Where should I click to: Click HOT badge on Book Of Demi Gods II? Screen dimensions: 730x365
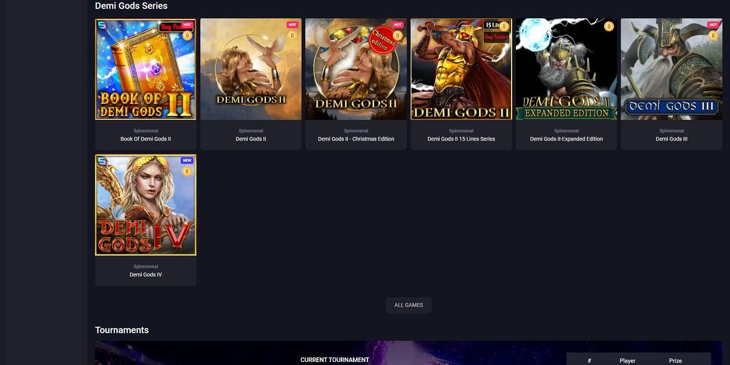pos(187,25)
